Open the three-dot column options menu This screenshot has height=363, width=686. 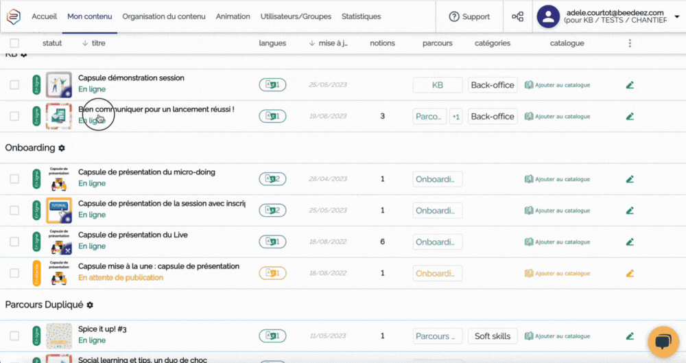click(x=630, y=43)
